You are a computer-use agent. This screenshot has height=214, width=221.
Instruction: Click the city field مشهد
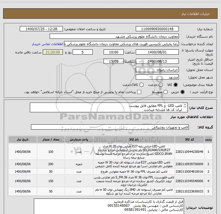[x=157, y=77]
